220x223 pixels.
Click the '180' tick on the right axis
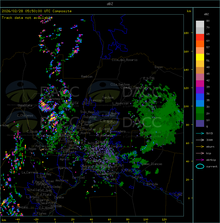[186, 33]
